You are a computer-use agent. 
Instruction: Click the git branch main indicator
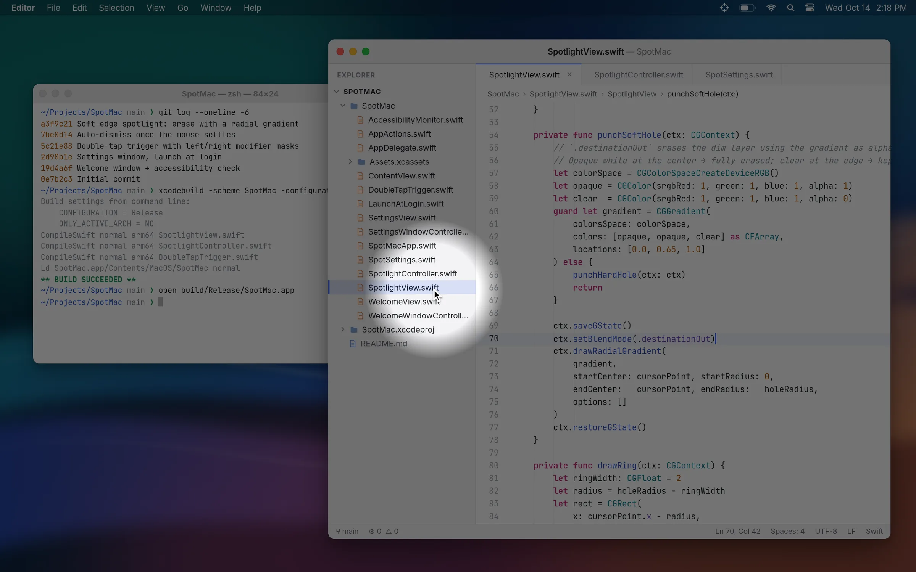click(347, 531)
